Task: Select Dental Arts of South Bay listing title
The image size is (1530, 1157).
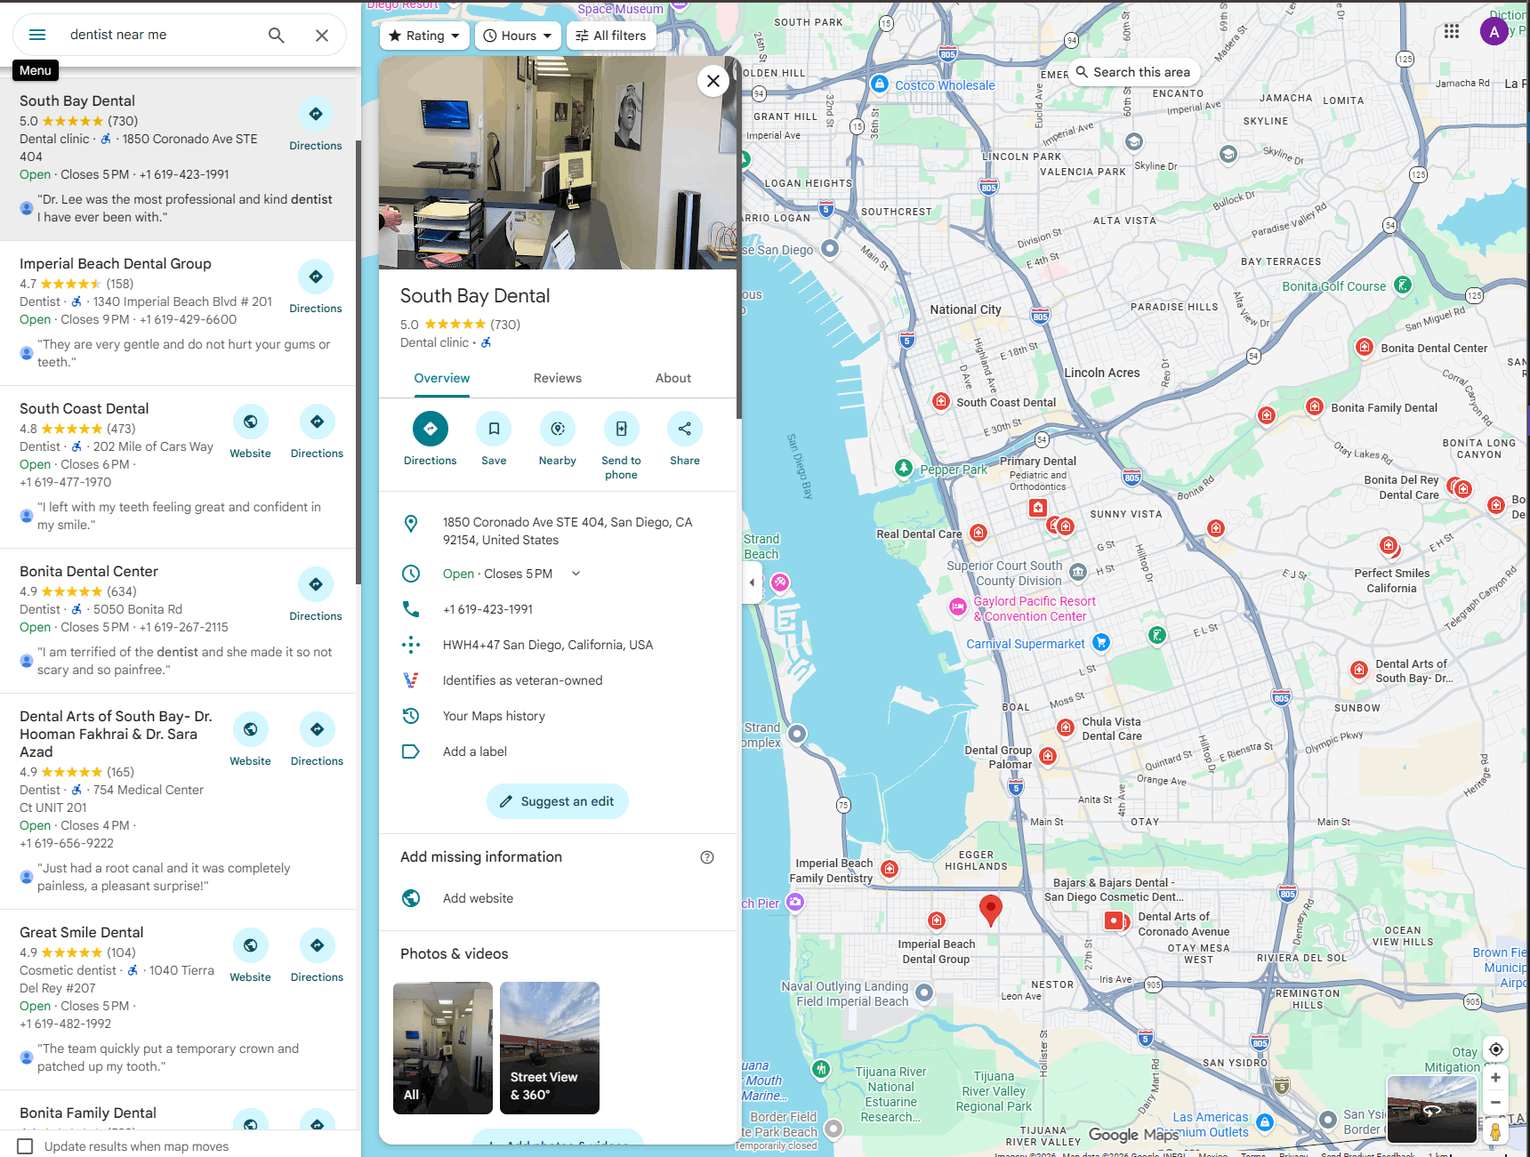Action: (x=116, y=734)
